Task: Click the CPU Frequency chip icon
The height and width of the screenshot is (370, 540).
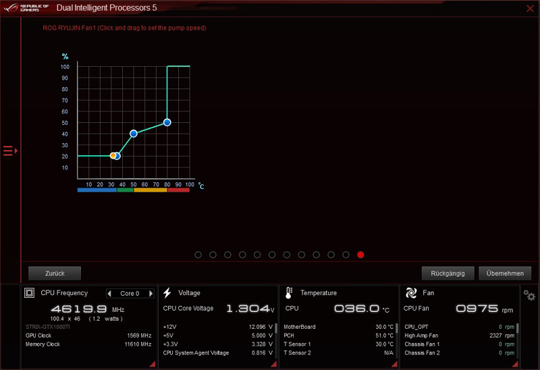Action: coord(29,293)
